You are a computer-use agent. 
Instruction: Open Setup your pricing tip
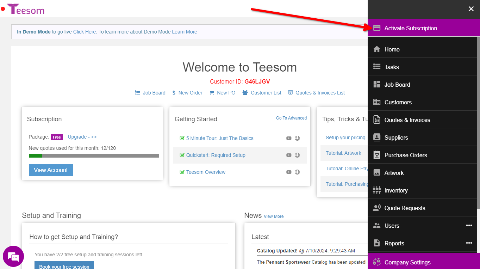click(x=345, y=137)
